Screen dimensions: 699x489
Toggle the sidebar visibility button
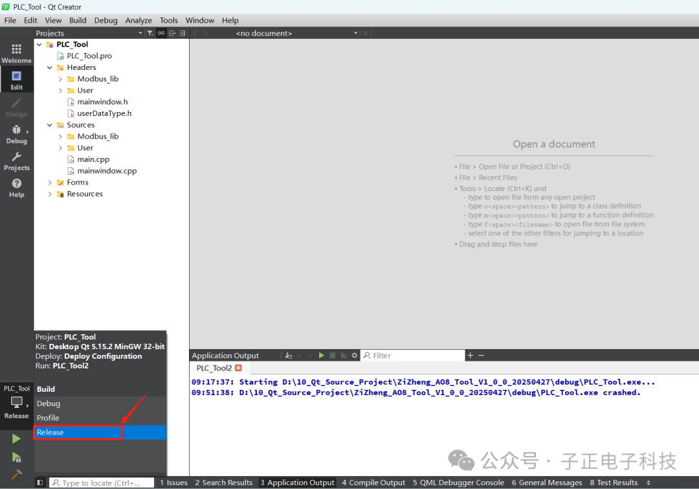point(40,483)
